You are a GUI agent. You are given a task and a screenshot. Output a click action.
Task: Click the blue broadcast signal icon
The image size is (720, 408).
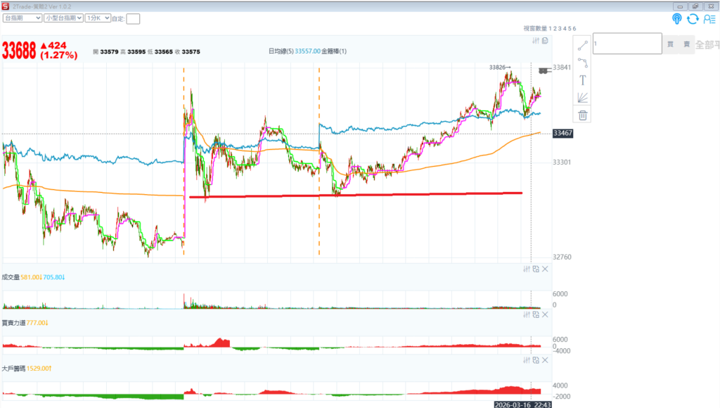click(x=677, y=19)
